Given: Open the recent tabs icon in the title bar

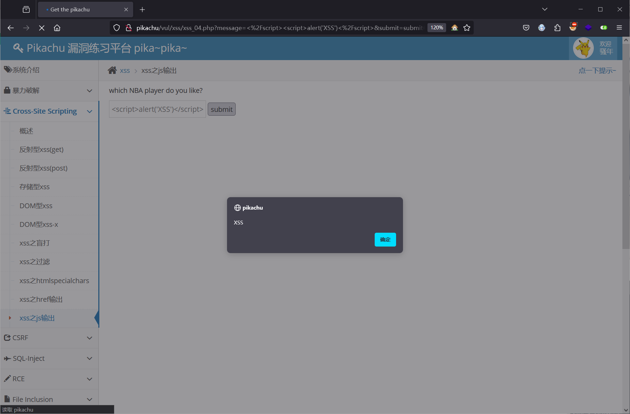Looking at the screenshot, I should (x=26, y=9).
